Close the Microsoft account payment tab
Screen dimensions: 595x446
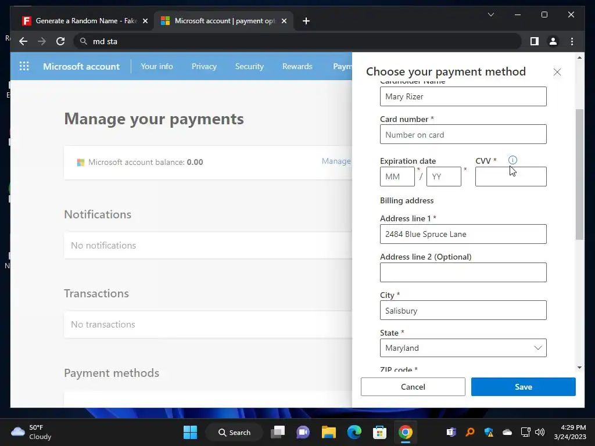tap(284, 21)
